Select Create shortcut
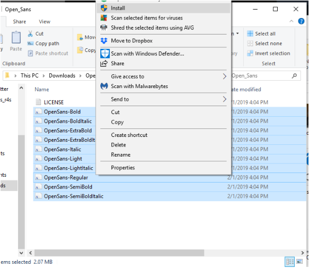Image resolution: width=309 pixels, height=268 pixels. point(164,135)
